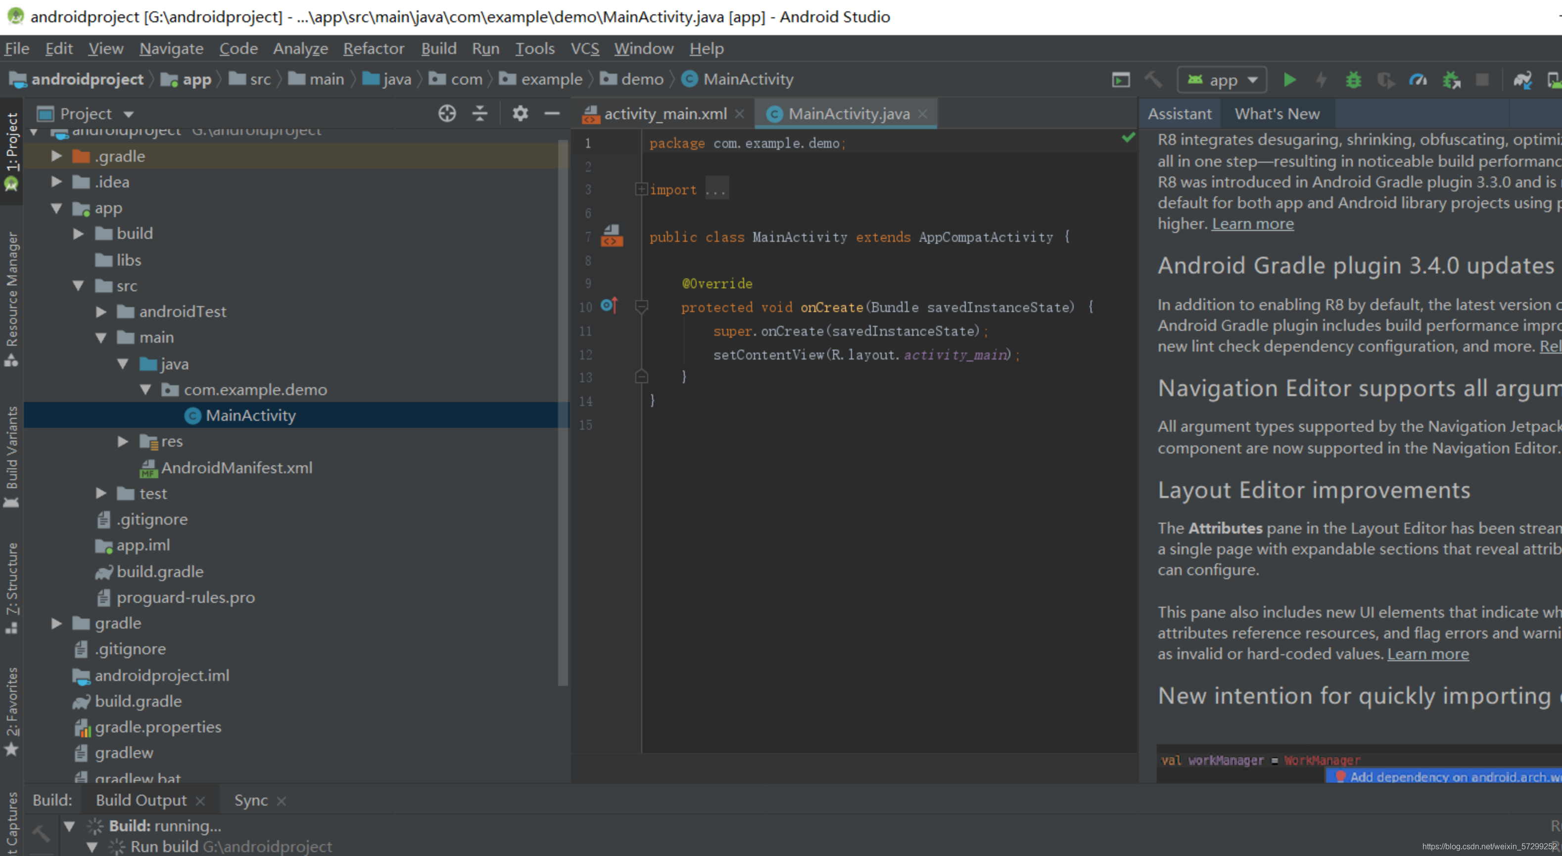Screen dimensions: 1562x856
Task: Collapse all in Project panel
Action: point(479,113)
